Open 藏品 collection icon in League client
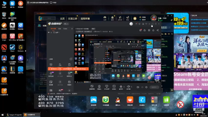The image size is (208, 117). click(x=112, y=18)
